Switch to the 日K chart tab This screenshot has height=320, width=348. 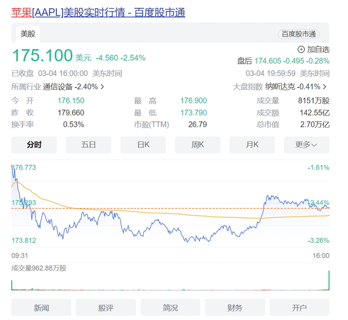coord(143,145)
